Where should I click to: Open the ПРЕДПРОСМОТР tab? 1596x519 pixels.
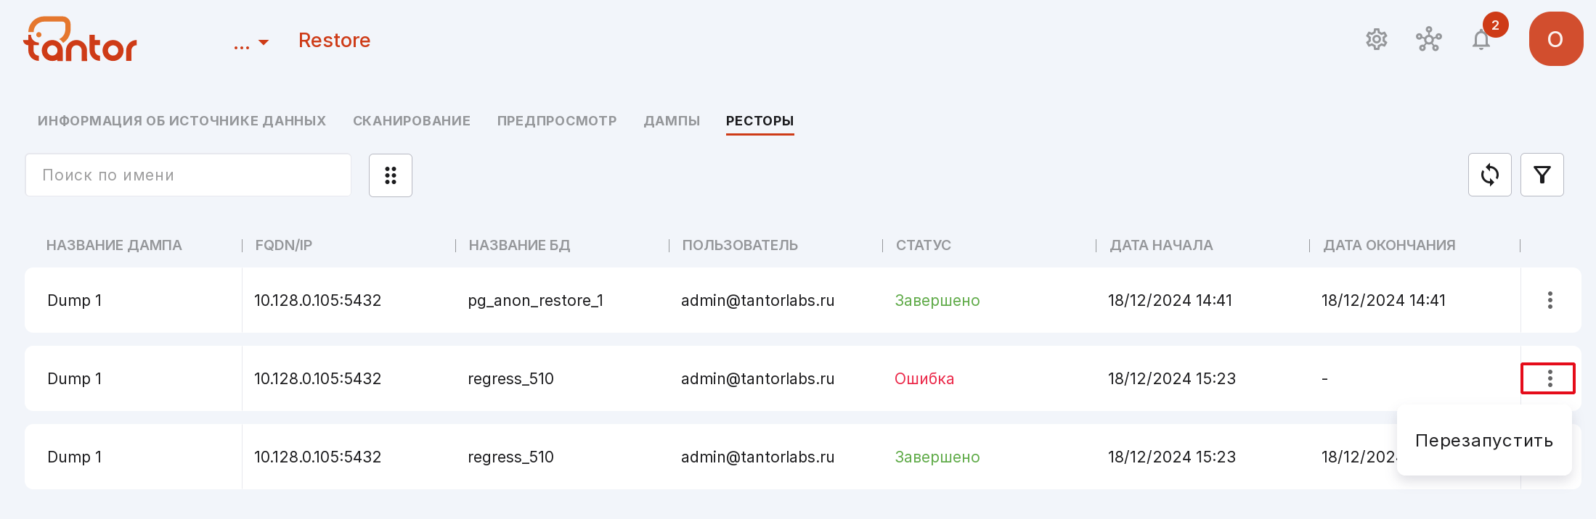(x=557, y=121)
